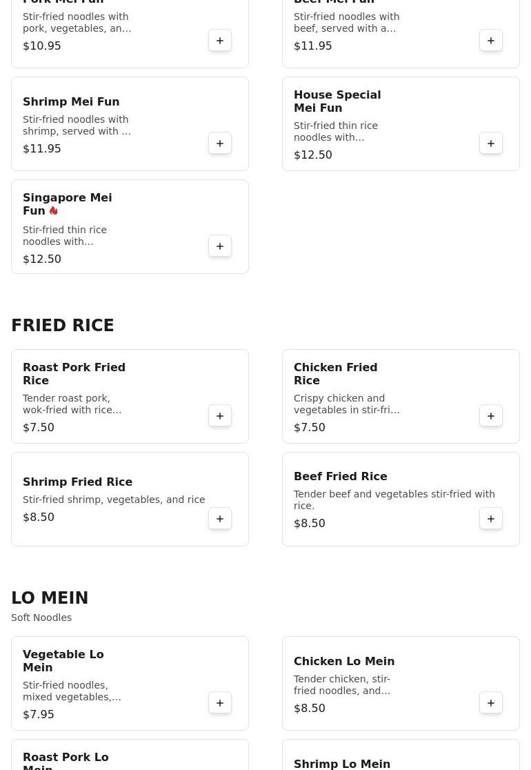
Task: Select the LO MEIN section heading
Action: [50, 598]
